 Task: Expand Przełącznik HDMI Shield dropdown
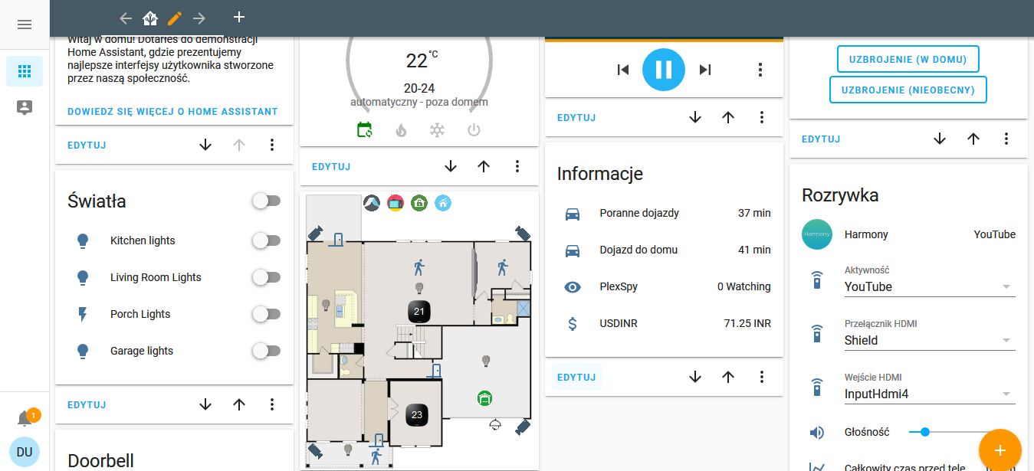tap(929, 341)
